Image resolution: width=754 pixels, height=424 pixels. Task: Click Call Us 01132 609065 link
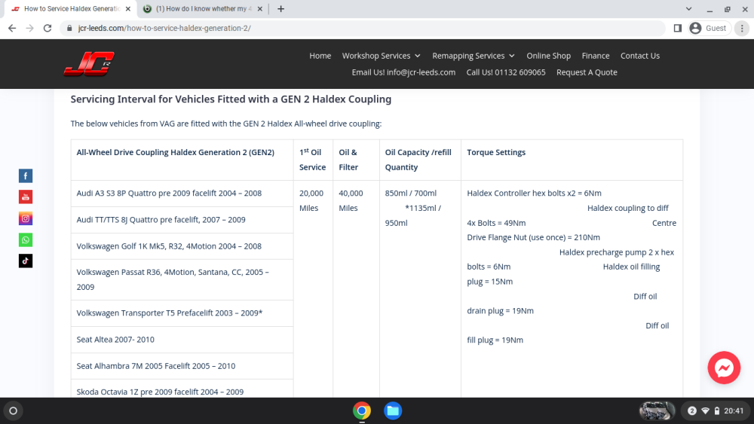(506, 72)
